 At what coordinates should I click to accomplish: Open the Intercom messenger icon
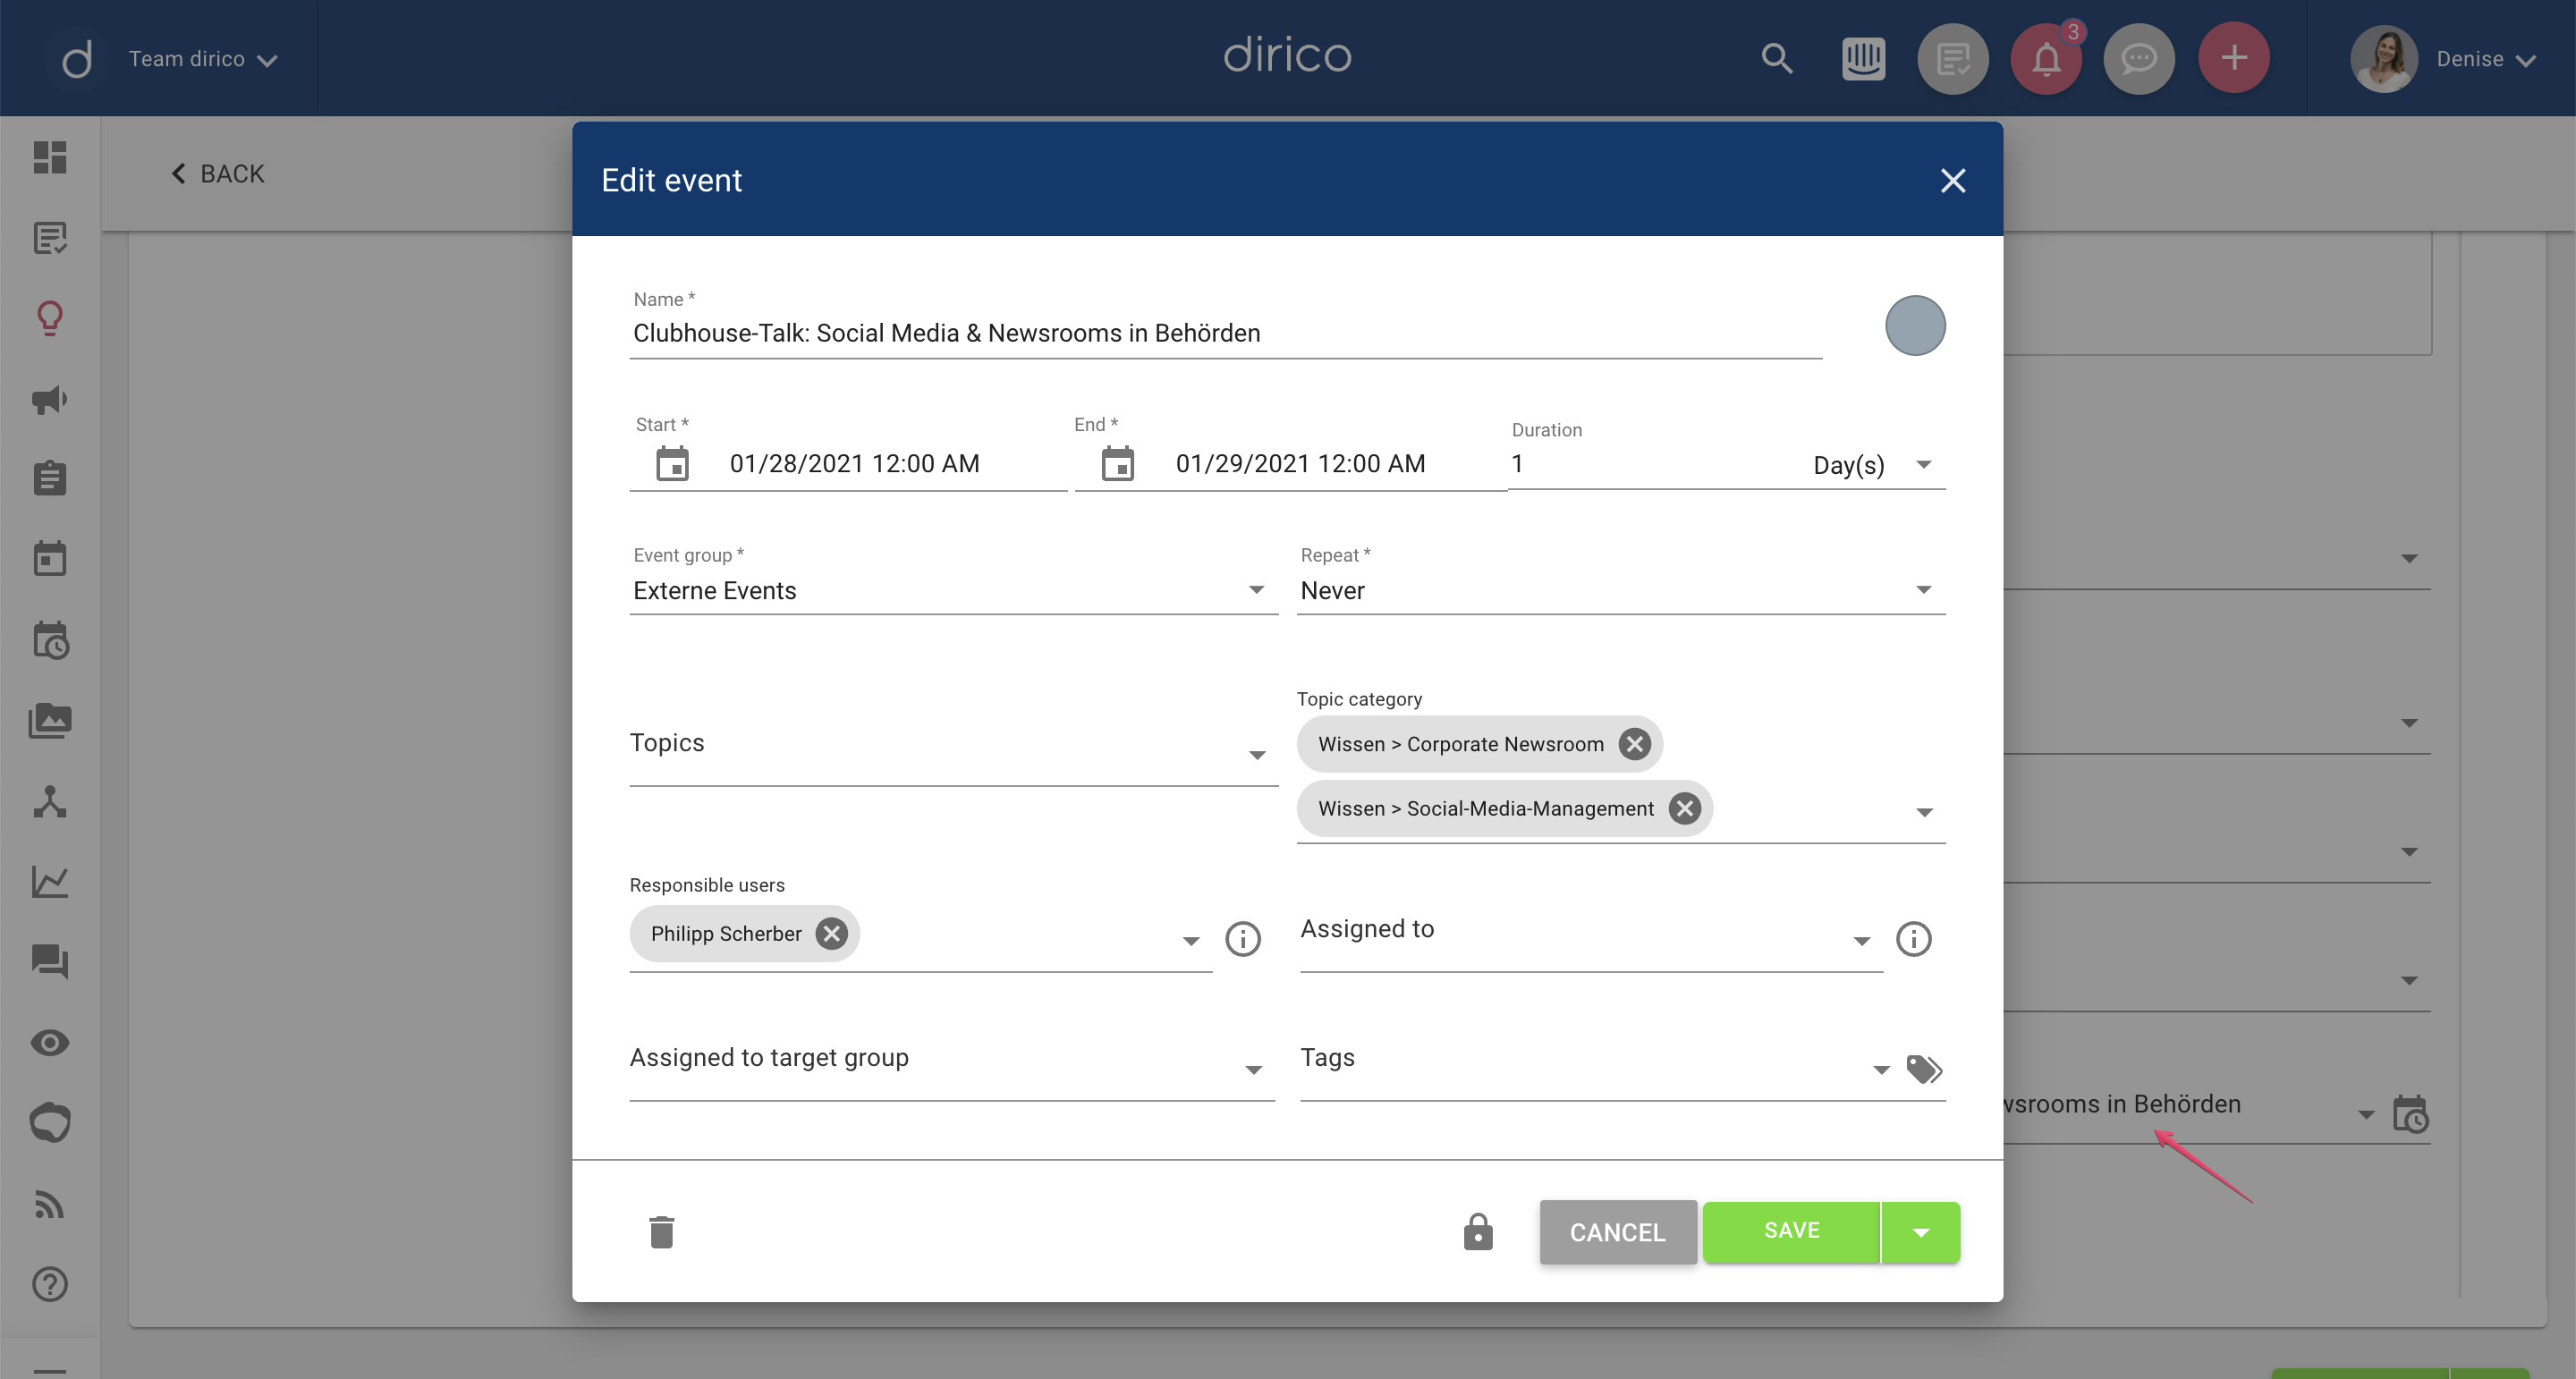pos(1866,58)
